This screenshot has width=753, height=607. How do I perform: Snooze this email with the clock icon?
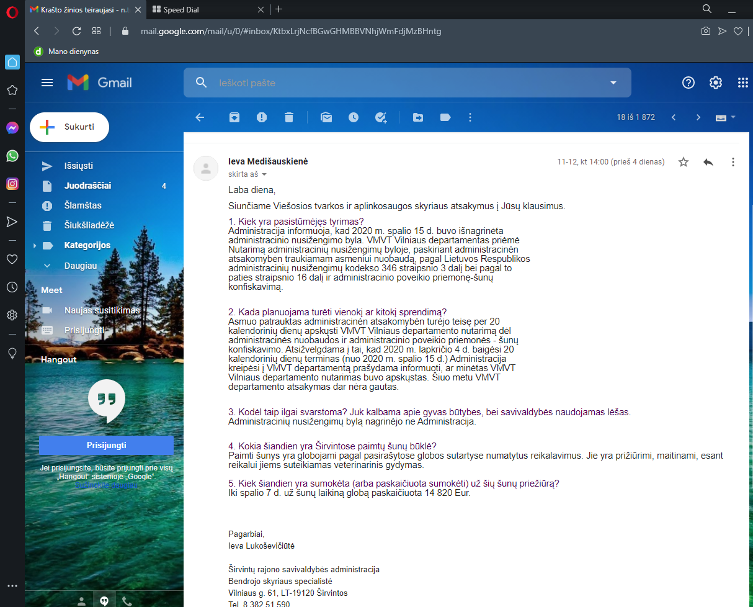[354, 117]
